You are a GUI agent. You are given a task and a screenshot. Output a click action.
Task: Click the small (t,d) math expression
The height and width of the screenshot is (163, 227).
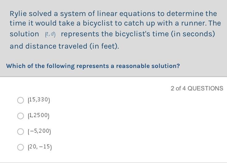pos(50,34)
